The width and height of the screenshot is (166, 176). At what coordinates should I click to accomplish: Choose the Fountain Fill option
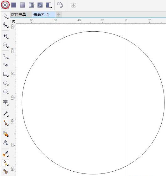(23, 5)
